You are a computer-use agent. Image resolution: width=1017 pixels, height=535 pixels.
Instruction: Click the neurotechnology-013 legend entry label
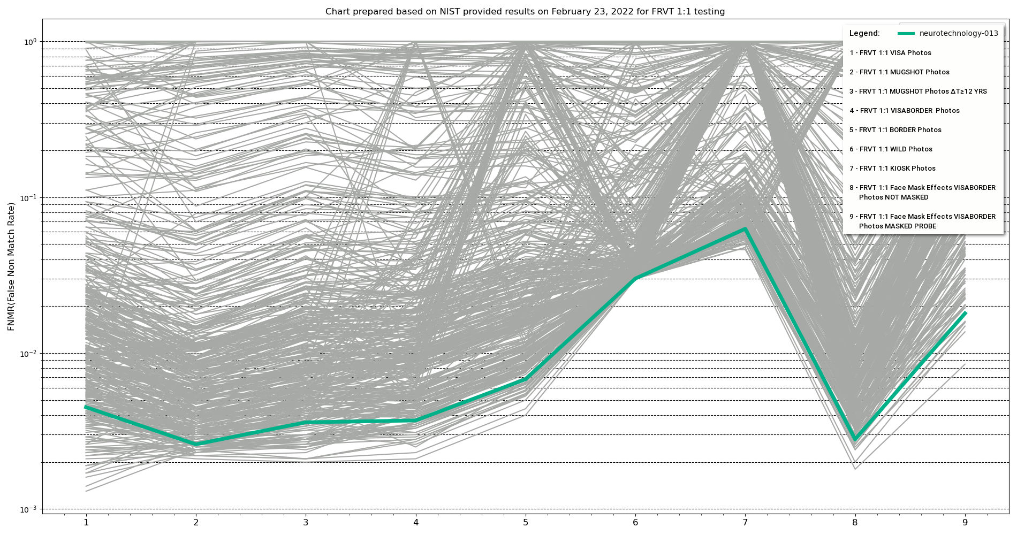pyautogui.click(x=958, y=33)
